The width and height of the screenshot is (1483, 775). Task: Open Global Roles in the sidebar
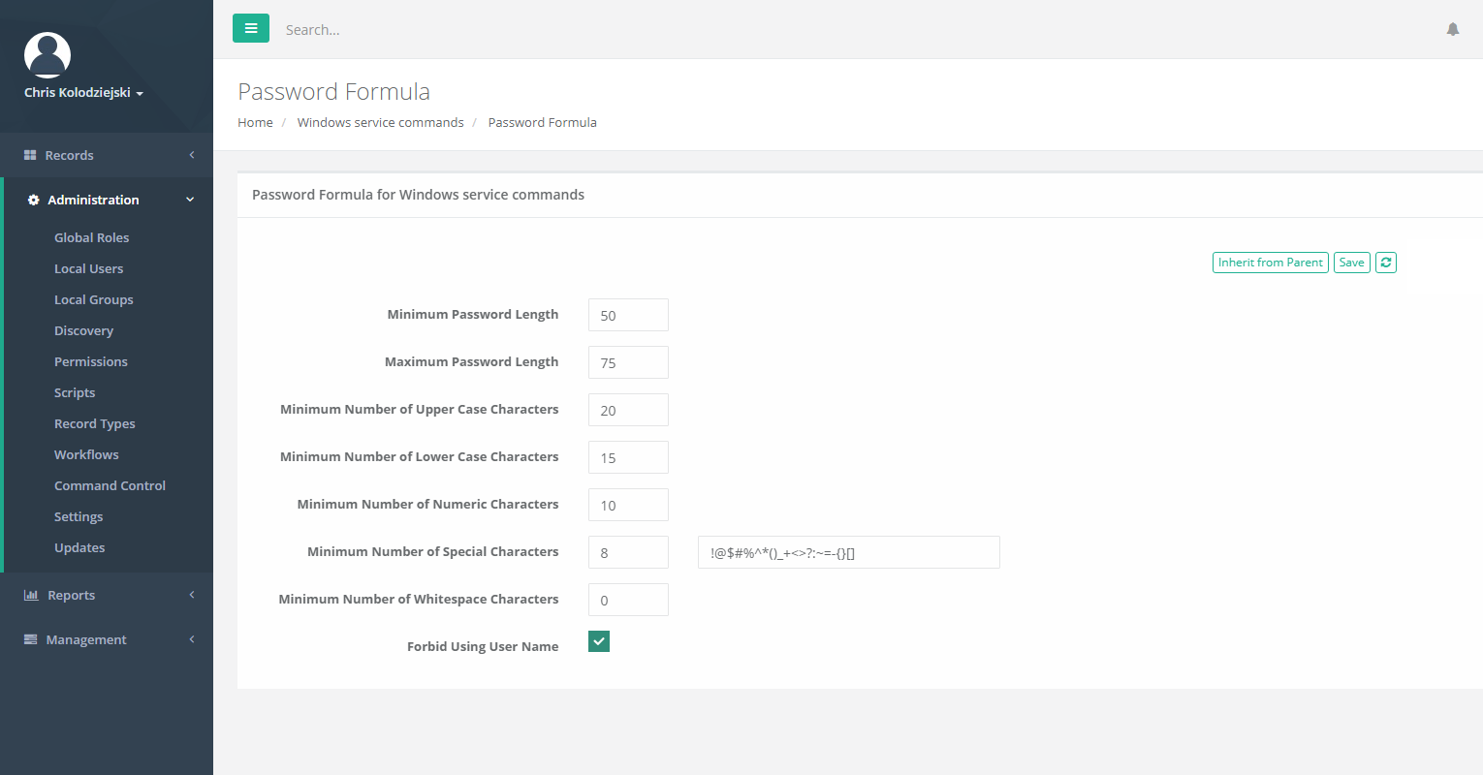click(91, 237)
